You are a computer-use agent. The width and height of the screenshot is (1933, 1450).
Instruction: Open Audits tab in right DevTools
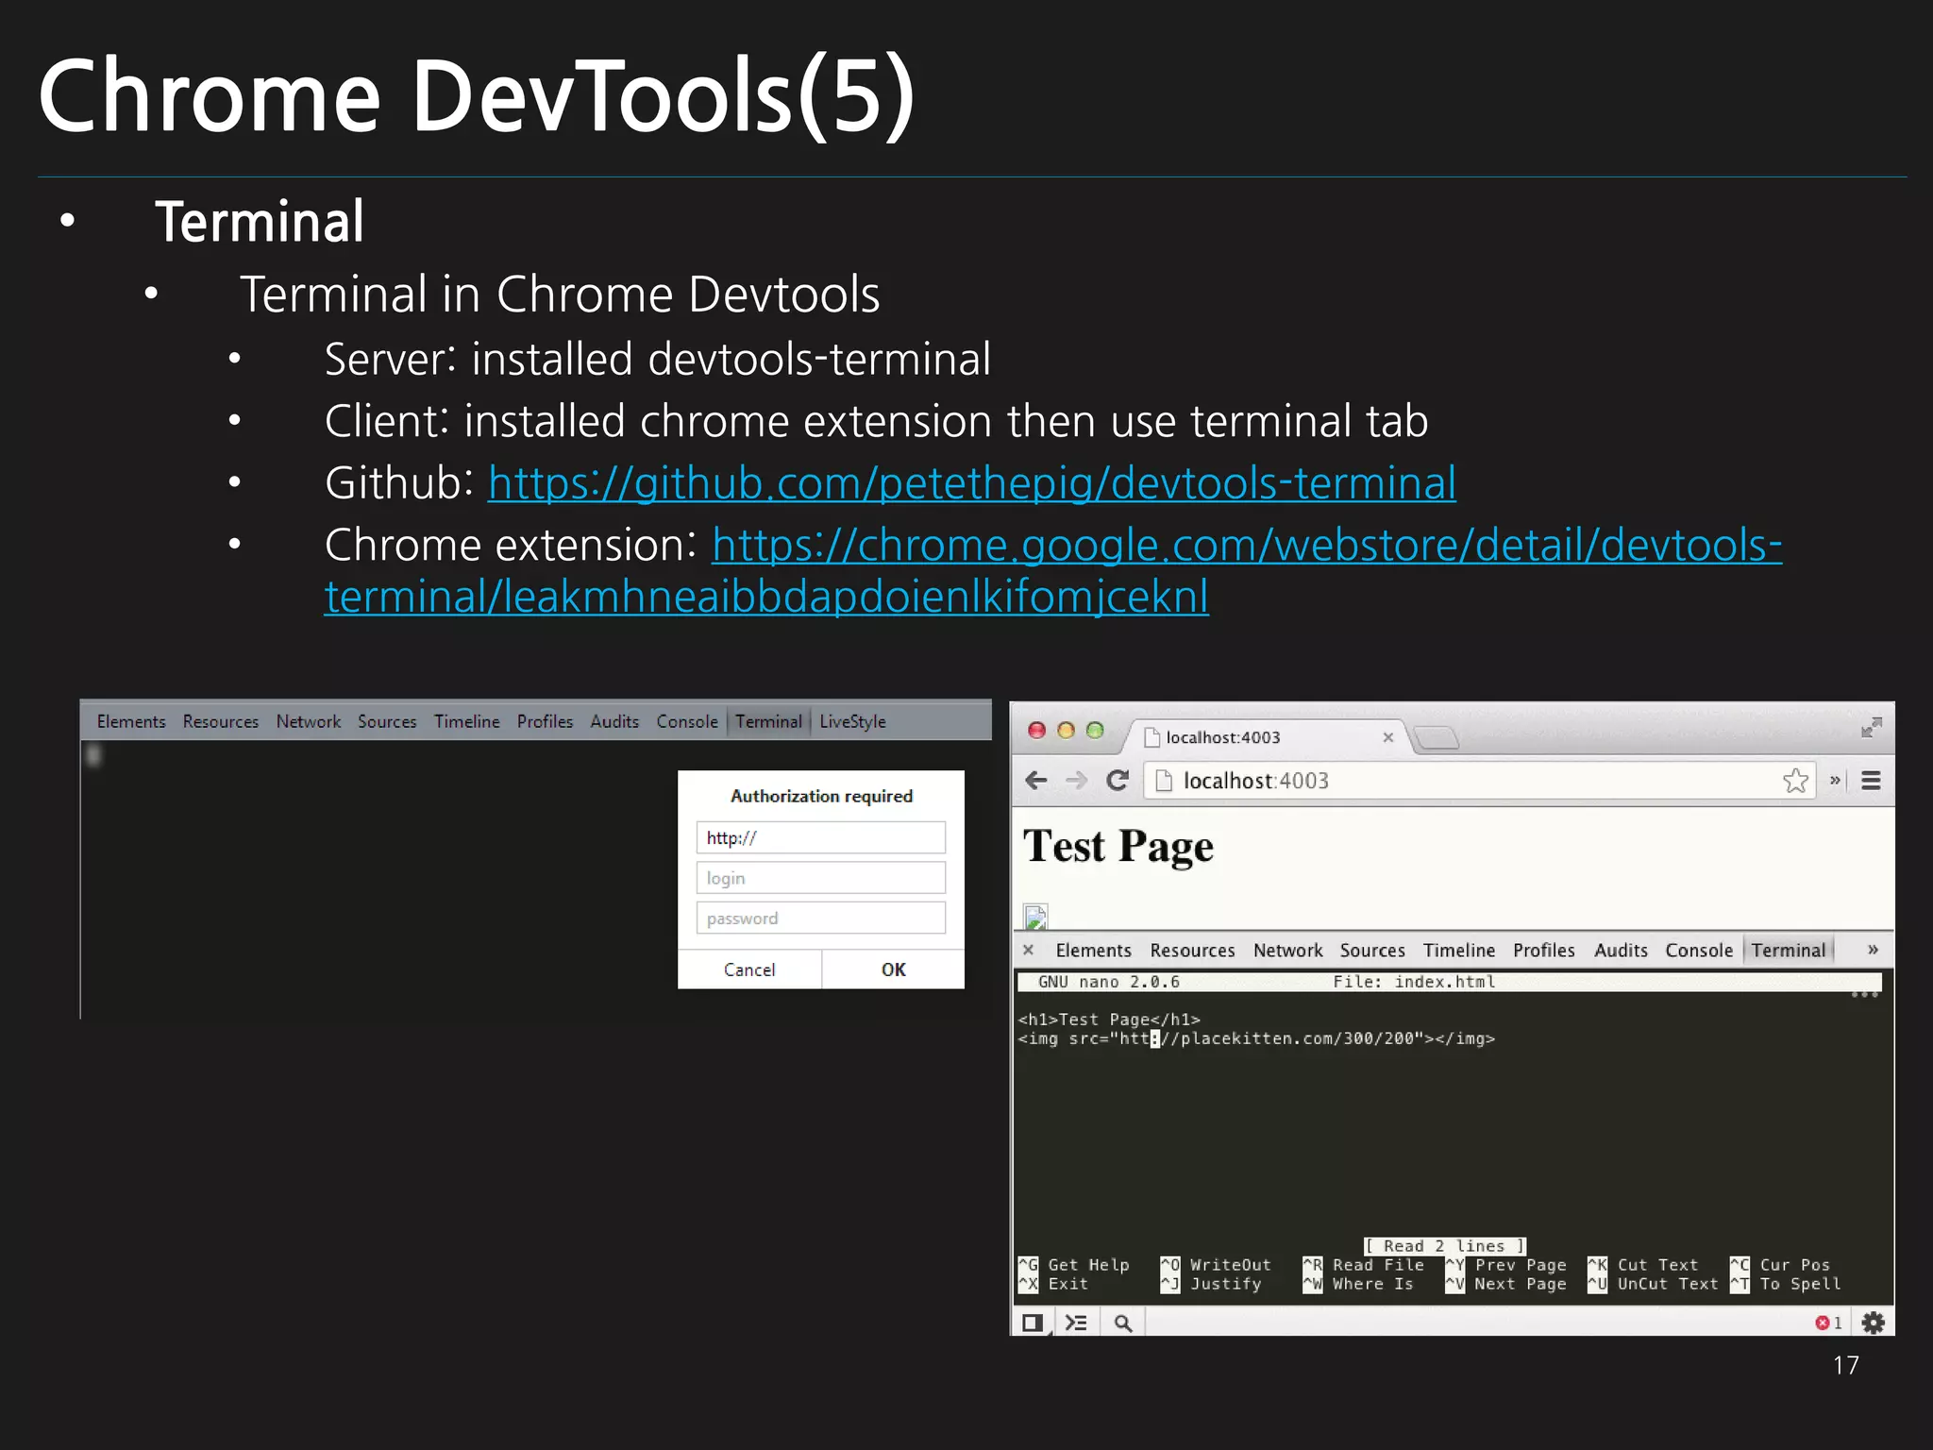(1621, 951)
